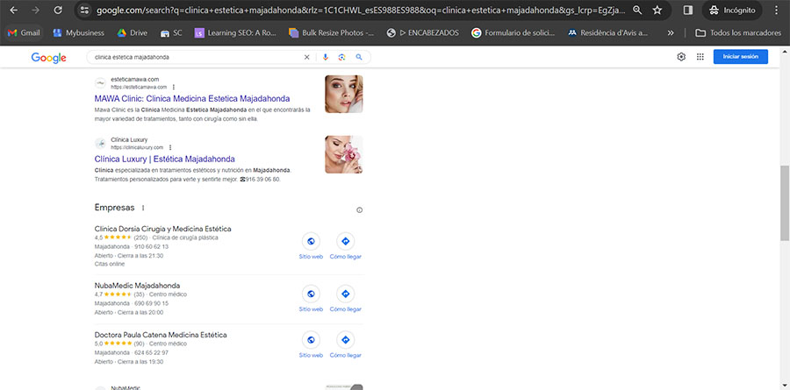Screen dimensions: 790x390
Task: Open the Chrome three-dot menu
Action: pos(776,10)
